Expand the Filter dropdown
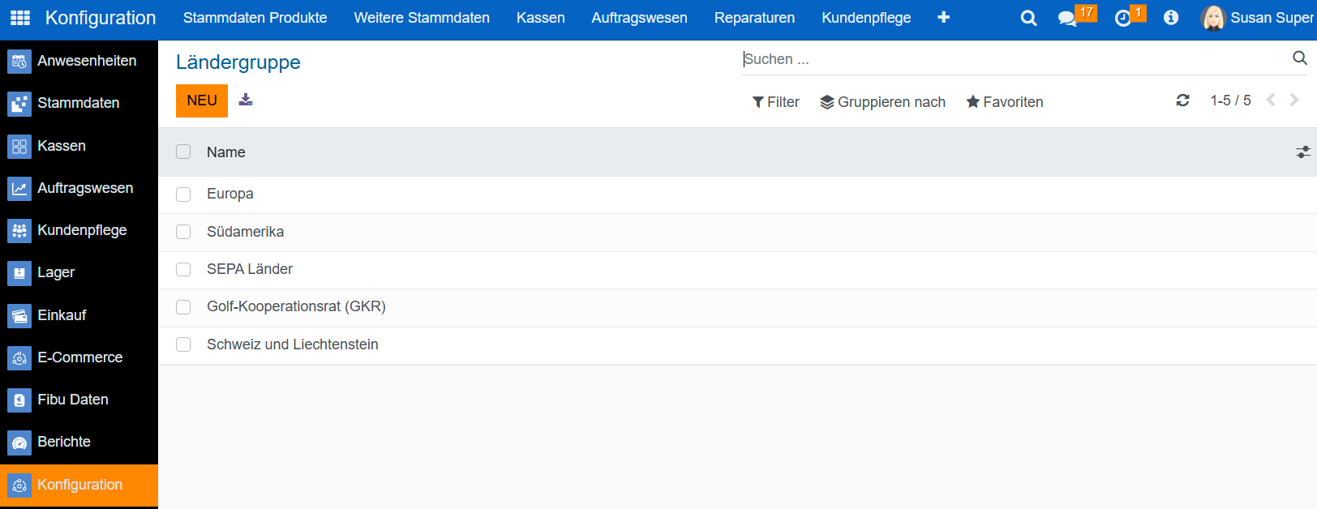The width and height of the screenshot is (1317, 509). tap(776, 102)
